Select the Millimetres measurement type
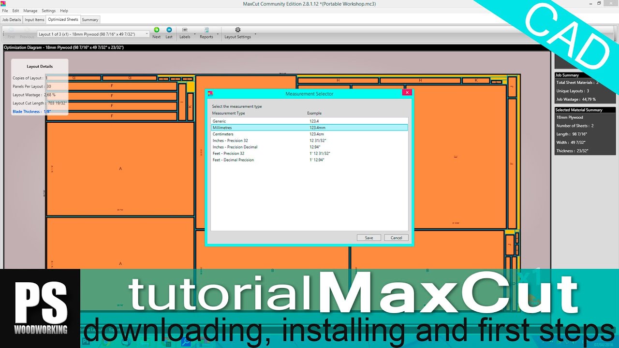 [x=309, y=128]
